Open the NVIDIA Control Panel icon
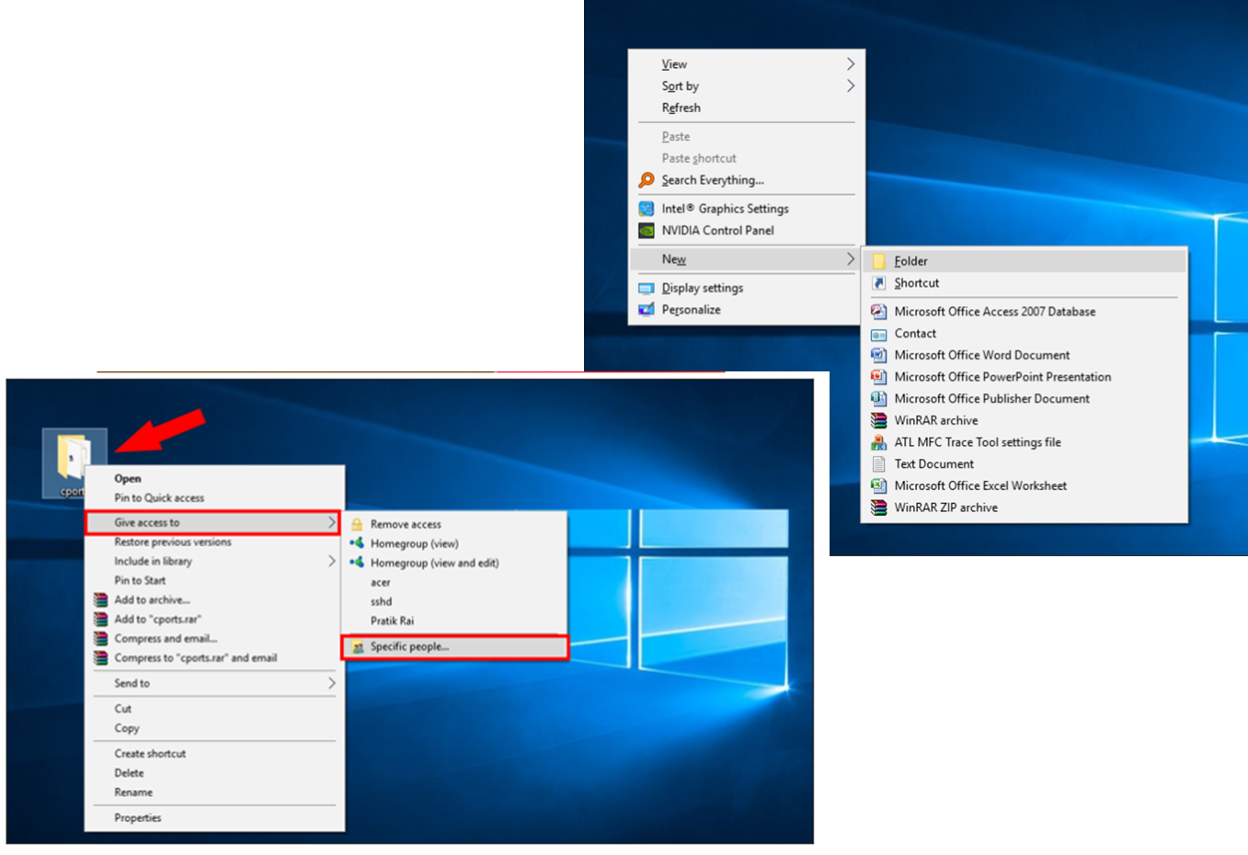The height and width of the screenshot is (855, 1248). pos(647,231)
